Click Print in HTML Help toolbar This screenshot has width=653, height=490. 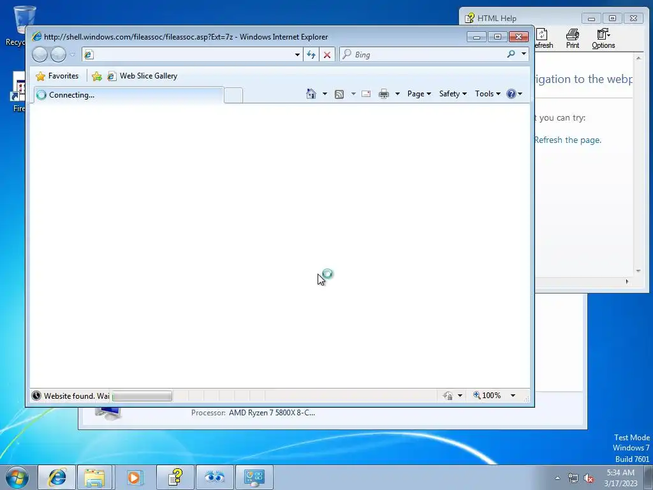click(x=573, y=39)
